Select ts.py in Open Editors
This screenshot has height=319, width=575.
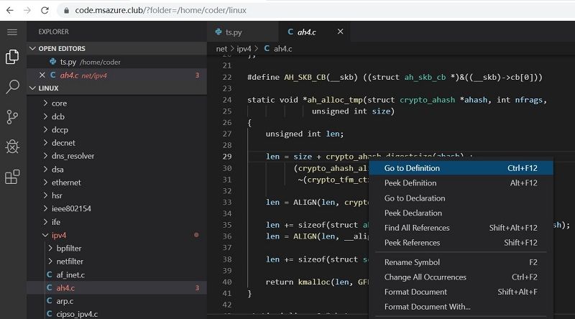pos(116,62)
